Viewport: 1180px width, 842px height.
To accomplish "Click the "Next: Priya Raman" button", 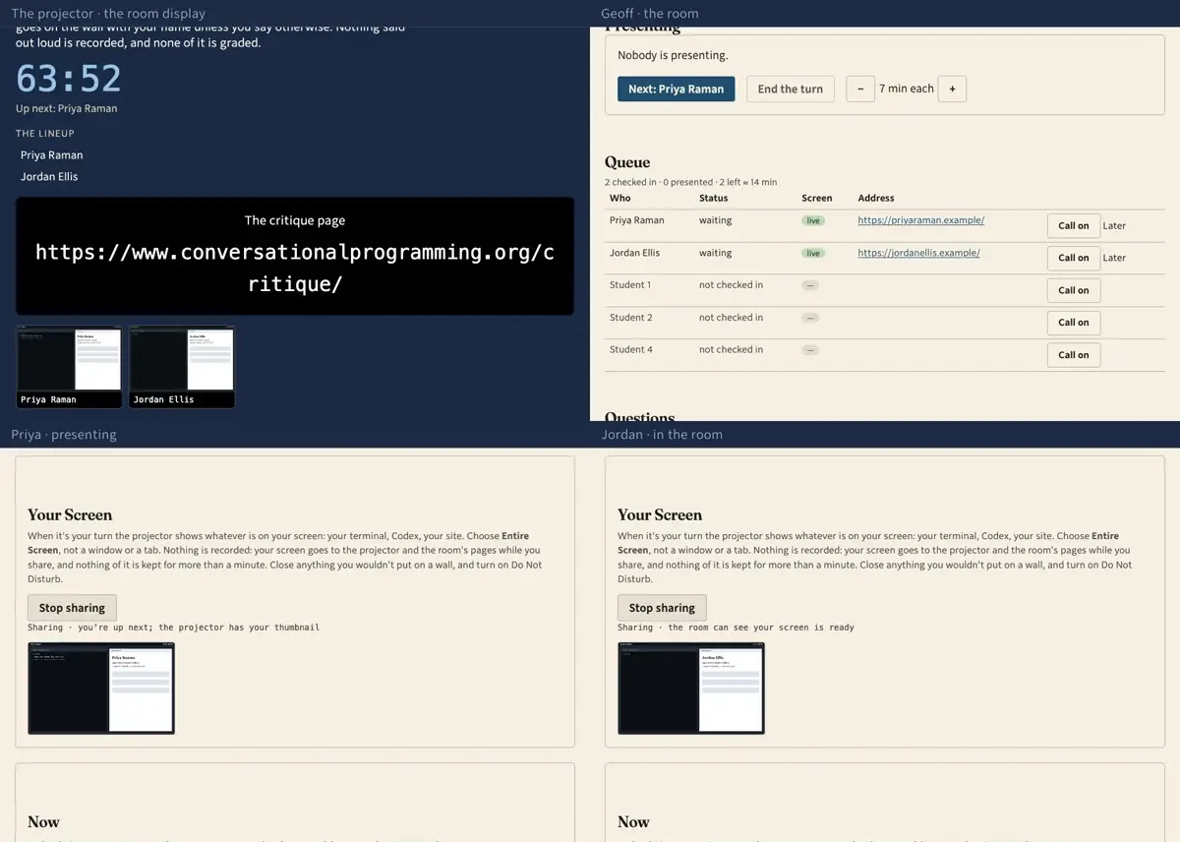I will pyautogui.click(x=677, y=89).
